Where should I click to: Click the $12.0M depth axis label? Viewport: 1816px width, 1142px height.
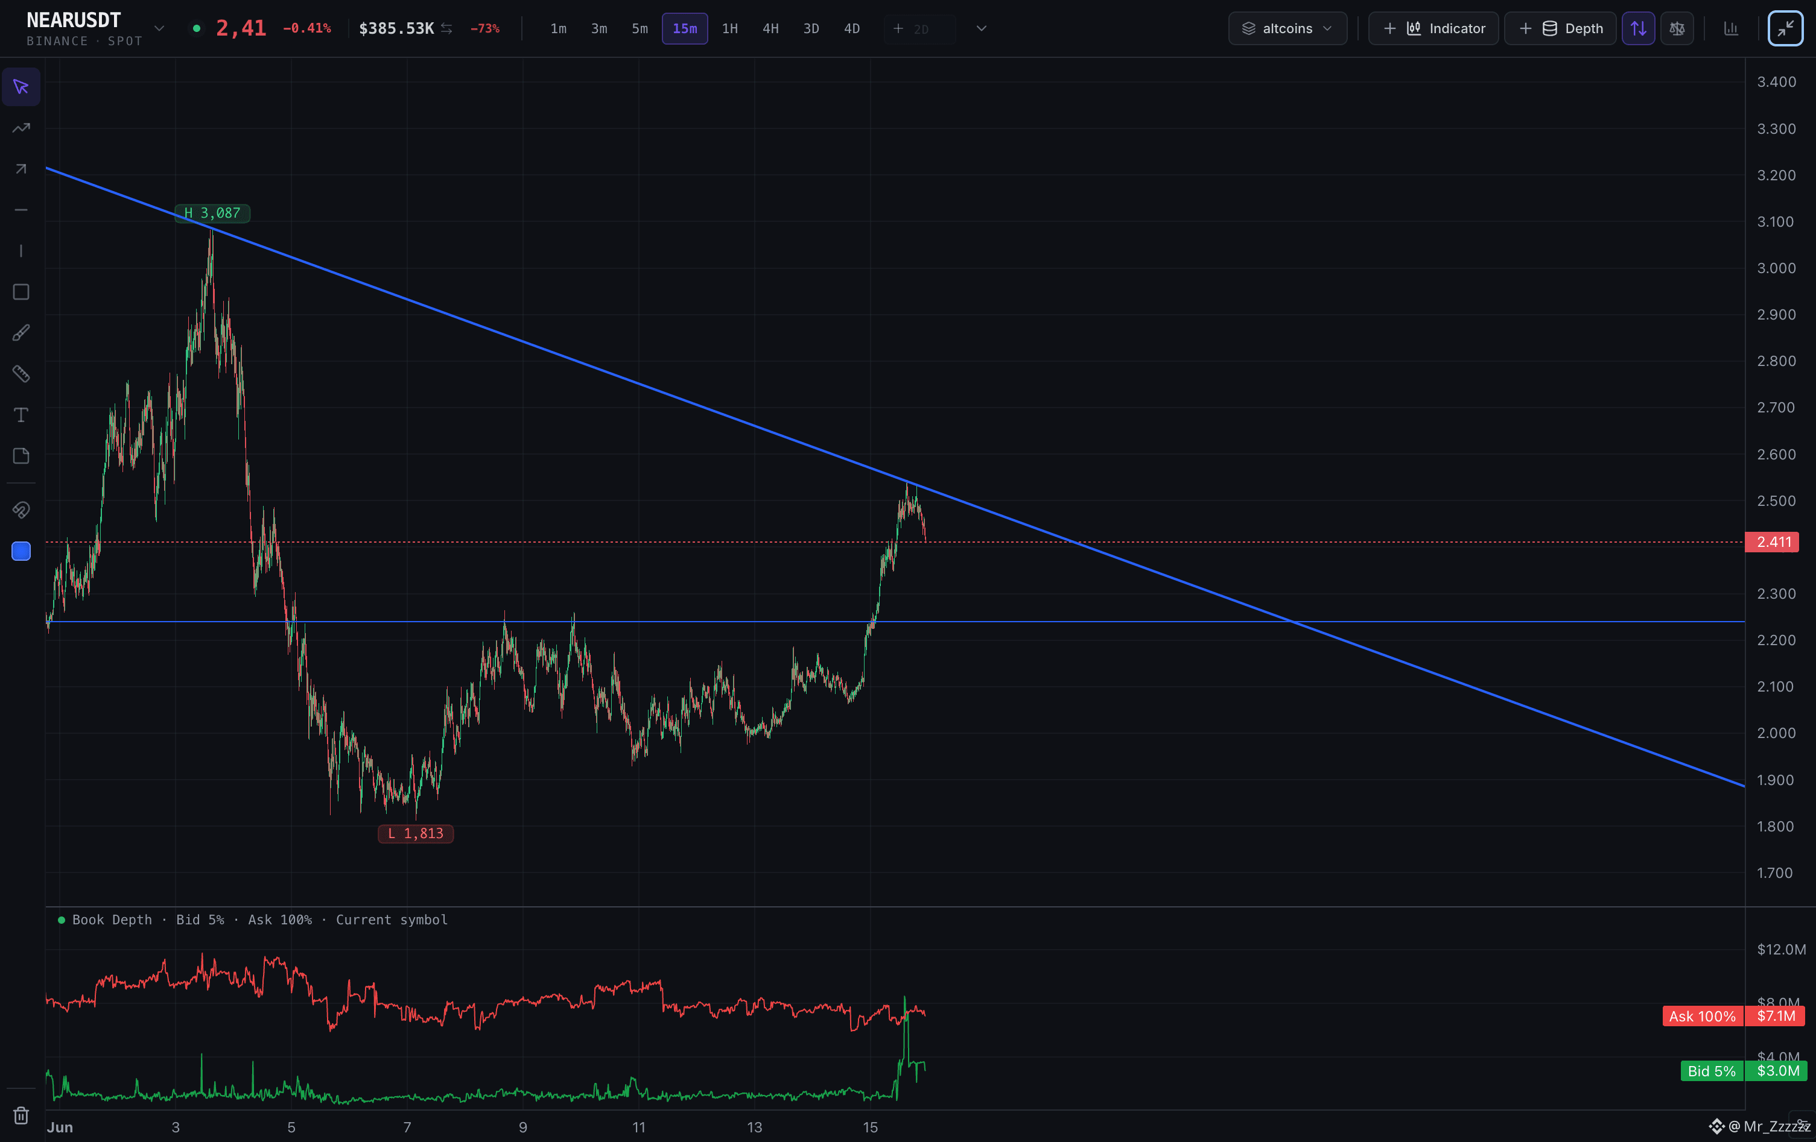click(1780, 949)
